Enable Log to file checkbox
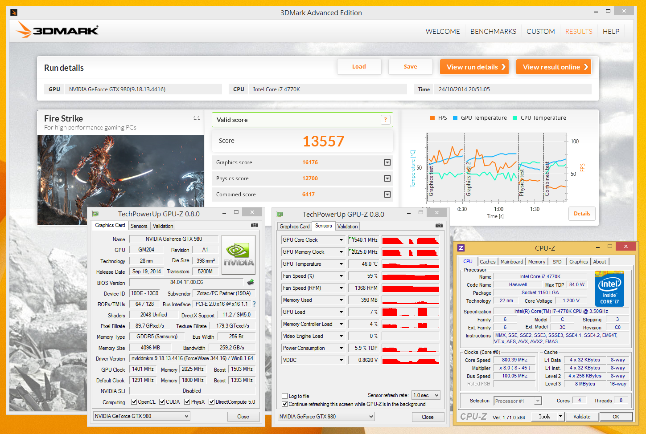This screenshot has width=646, height=434. pos(285,396)
